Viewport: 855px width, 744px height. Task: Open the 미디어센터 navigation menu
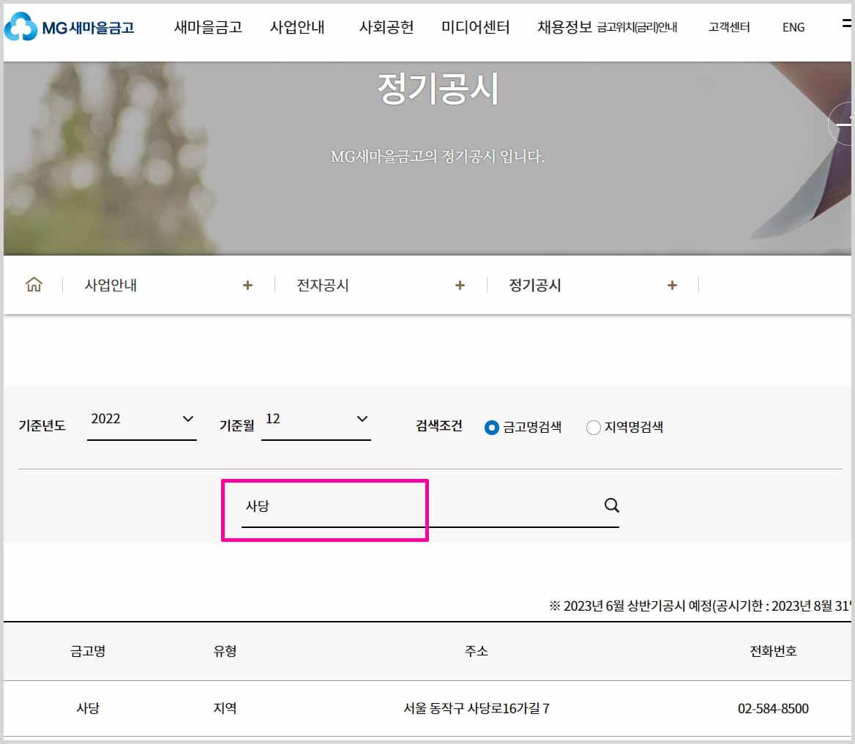474,27
